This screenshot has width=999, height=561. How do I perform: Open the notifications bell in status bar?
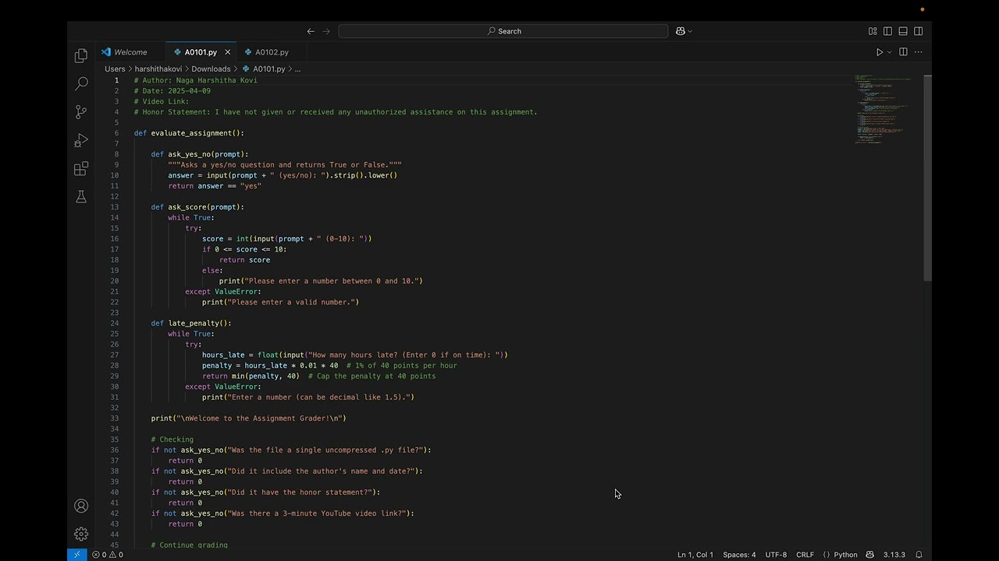pos(919,555)
